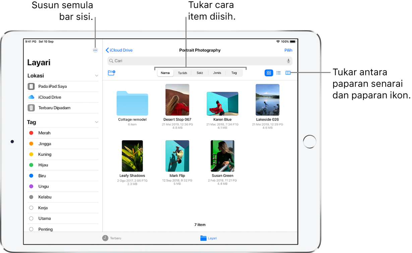Select the Penting tag

[x=63, y=229]
